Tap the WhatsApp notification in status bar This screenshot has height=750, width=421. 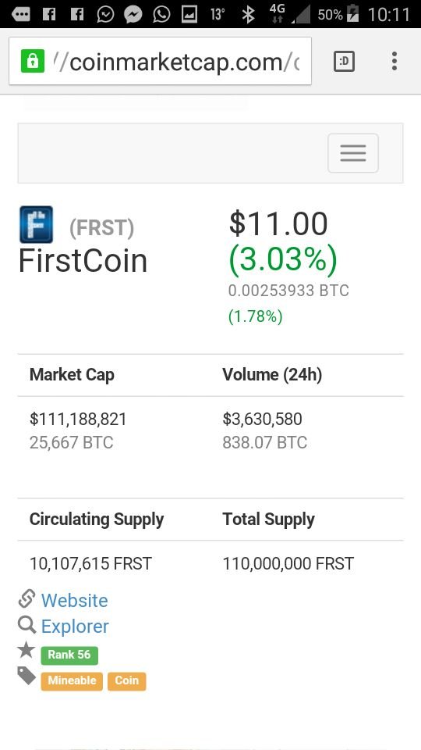(162, 14)
